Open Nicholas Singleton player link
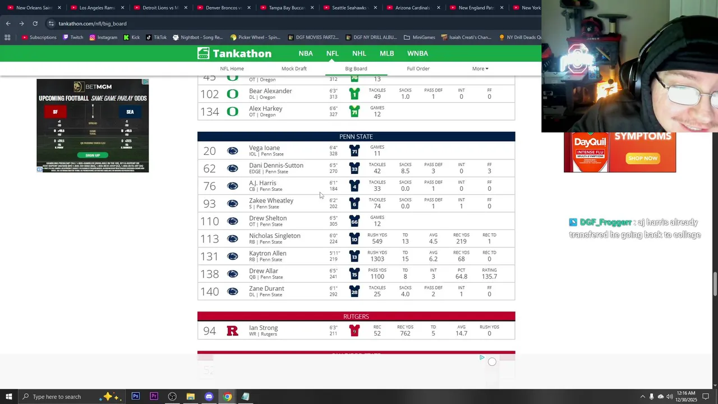The width and height of the screenshot is (718, 404). point(275,236)
